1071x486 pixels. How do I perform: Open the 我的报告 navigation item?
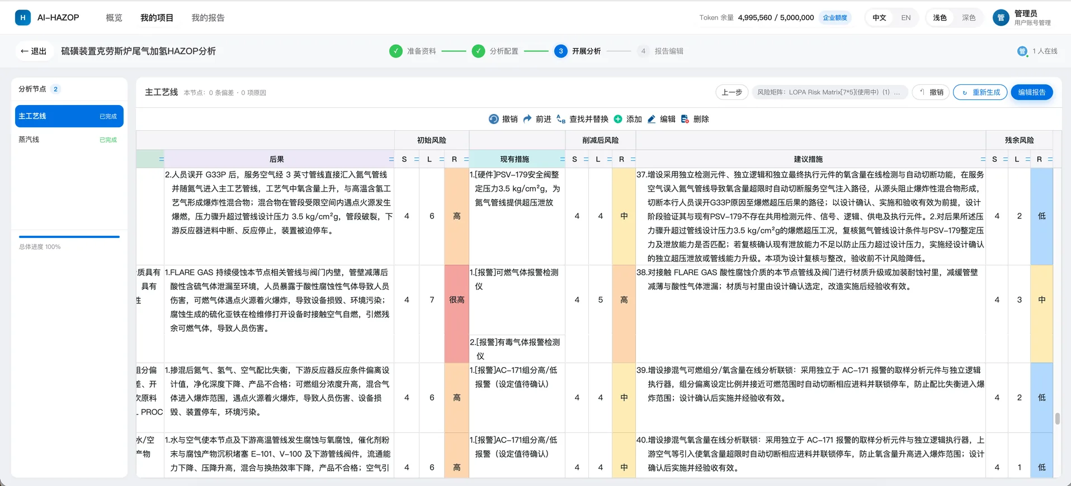(208, 18)
